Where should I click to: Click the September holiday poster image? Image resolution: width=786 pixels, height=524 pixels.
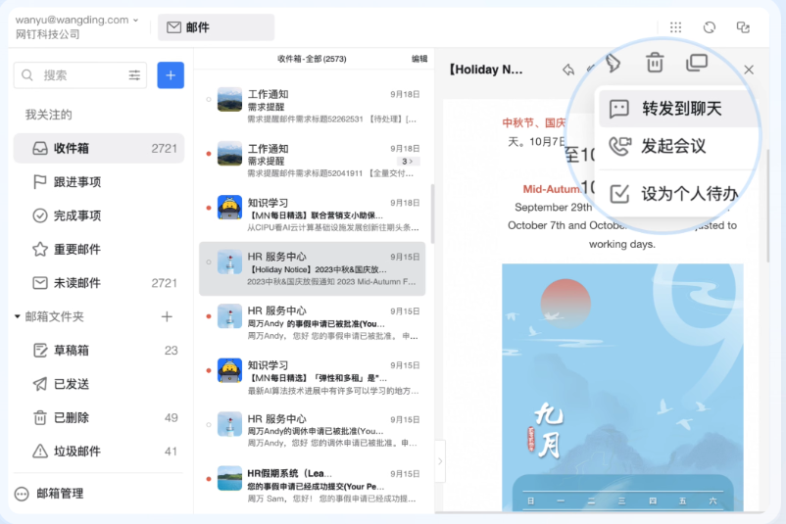click(622, 387)
